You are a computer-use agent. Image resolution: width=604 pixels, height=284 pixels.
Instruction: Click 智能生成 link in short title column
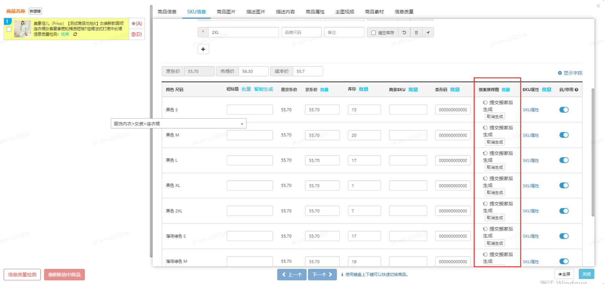click(x=263, y=89)
